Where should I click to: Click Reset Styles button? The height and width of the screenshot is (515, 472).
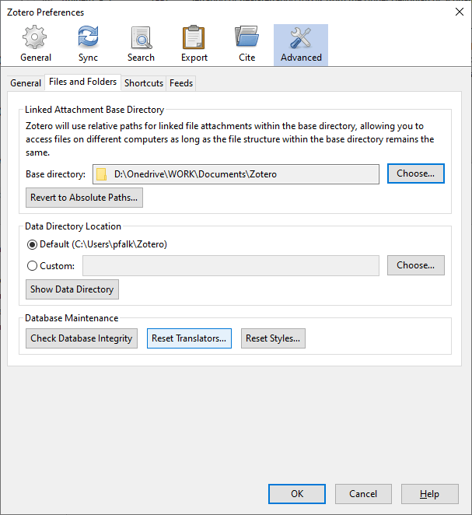(x=272, y=338)
